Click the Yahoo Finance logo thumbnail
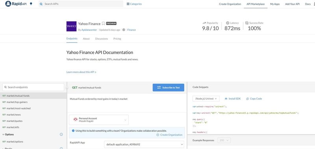The width and height of the screenshot is (315, 149). pos(71,26)
